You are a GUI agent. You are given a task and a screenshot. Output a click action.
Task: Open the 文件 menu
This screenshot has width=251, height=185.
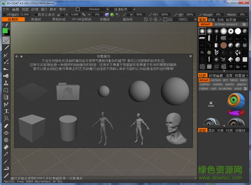coord(5,9)
